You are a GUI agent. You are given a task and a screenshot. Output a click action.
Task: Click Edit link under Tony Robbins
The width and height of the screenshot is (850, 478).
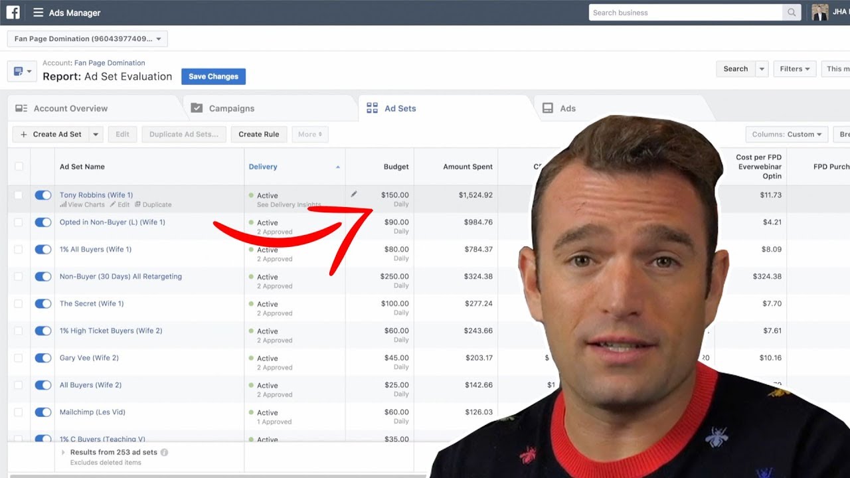tap(120, 204)
